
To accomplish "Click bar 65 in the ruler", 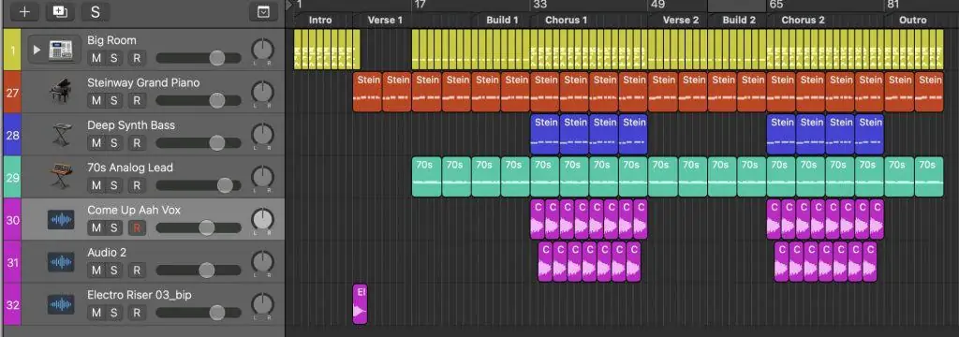I will pos(776,5).
